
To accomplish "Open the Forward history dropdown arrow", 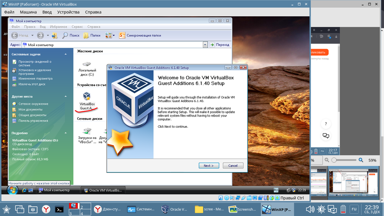I will pos(48,36).
